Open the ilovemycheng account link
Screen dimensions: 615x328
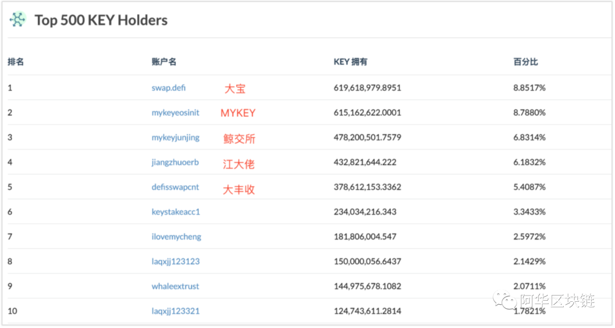pyautogui.click(x=176, y=236)
